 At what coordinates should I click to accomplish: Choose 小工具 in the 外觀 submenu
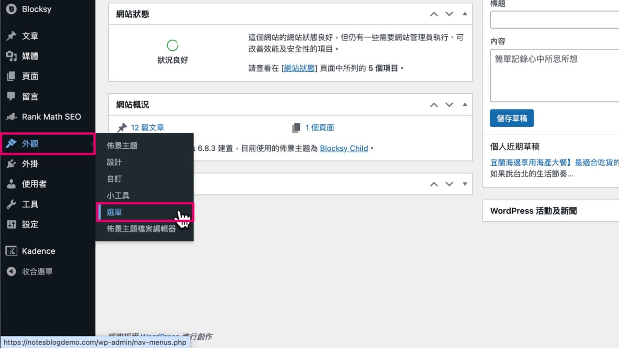(118, 195)
